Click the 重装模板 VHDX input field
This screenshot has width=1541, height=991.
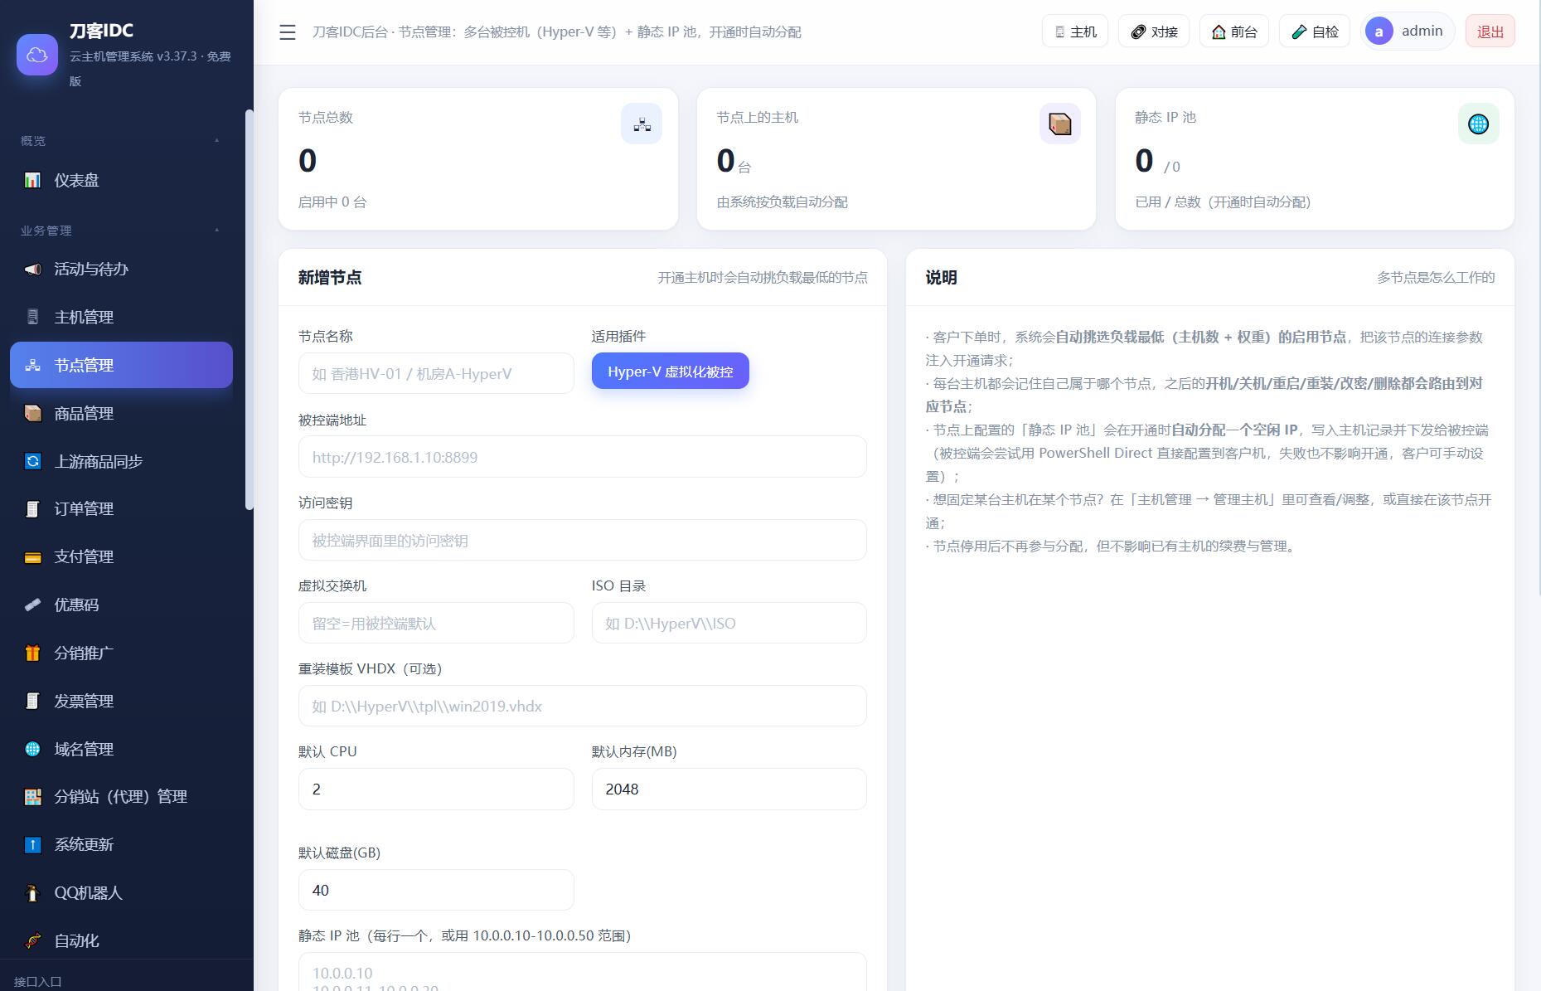click(x=583, y=706)
